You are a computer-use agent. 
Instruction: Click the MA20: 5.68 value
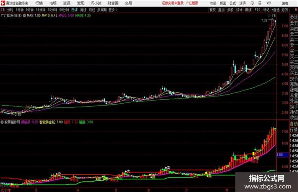66,15
